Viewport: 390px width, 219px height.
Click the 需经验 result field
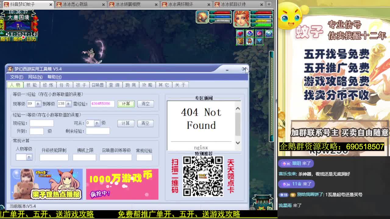coord(102,104)
